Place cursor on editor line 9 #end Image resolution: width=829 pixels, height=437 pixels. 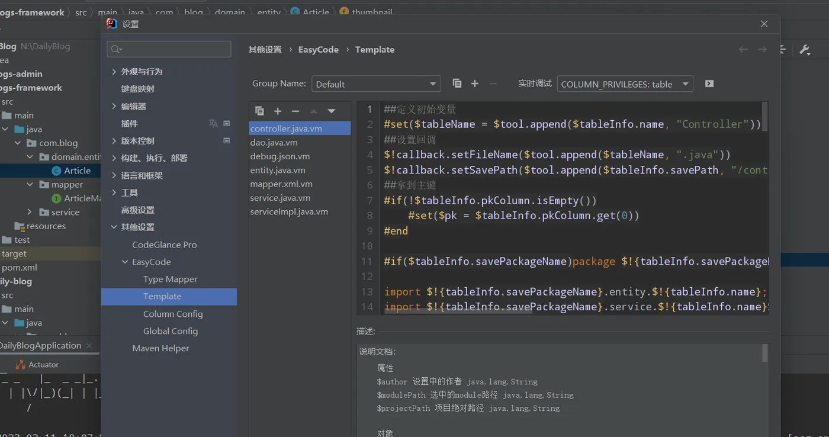(x=396, y=231)
